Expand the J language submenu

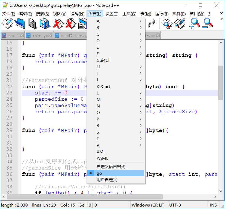tap(116, 80)
